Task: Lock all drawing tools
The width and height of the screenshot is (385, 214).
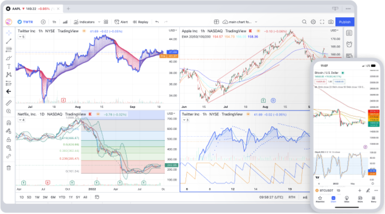Action: [9, 140]
